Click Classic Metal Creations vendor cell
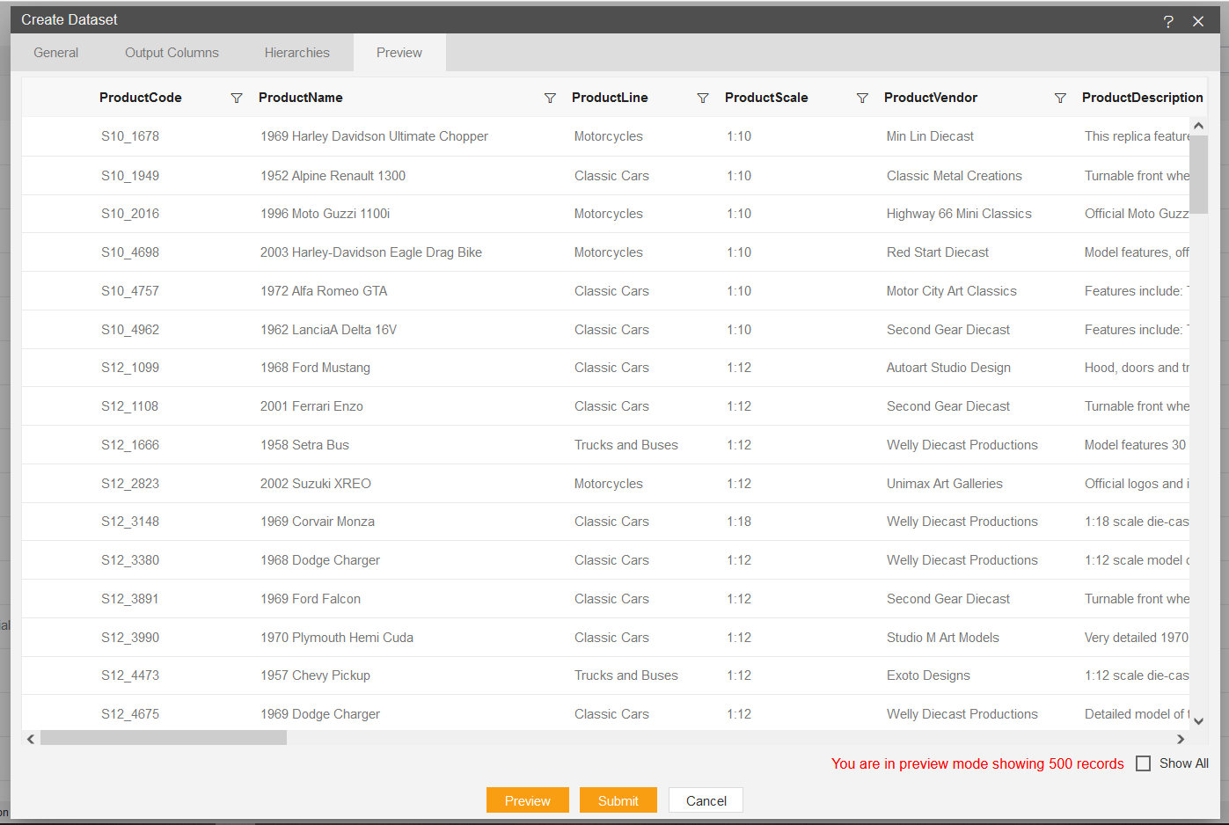Viewport: 1229px width, 825px height. click(955, 176)
